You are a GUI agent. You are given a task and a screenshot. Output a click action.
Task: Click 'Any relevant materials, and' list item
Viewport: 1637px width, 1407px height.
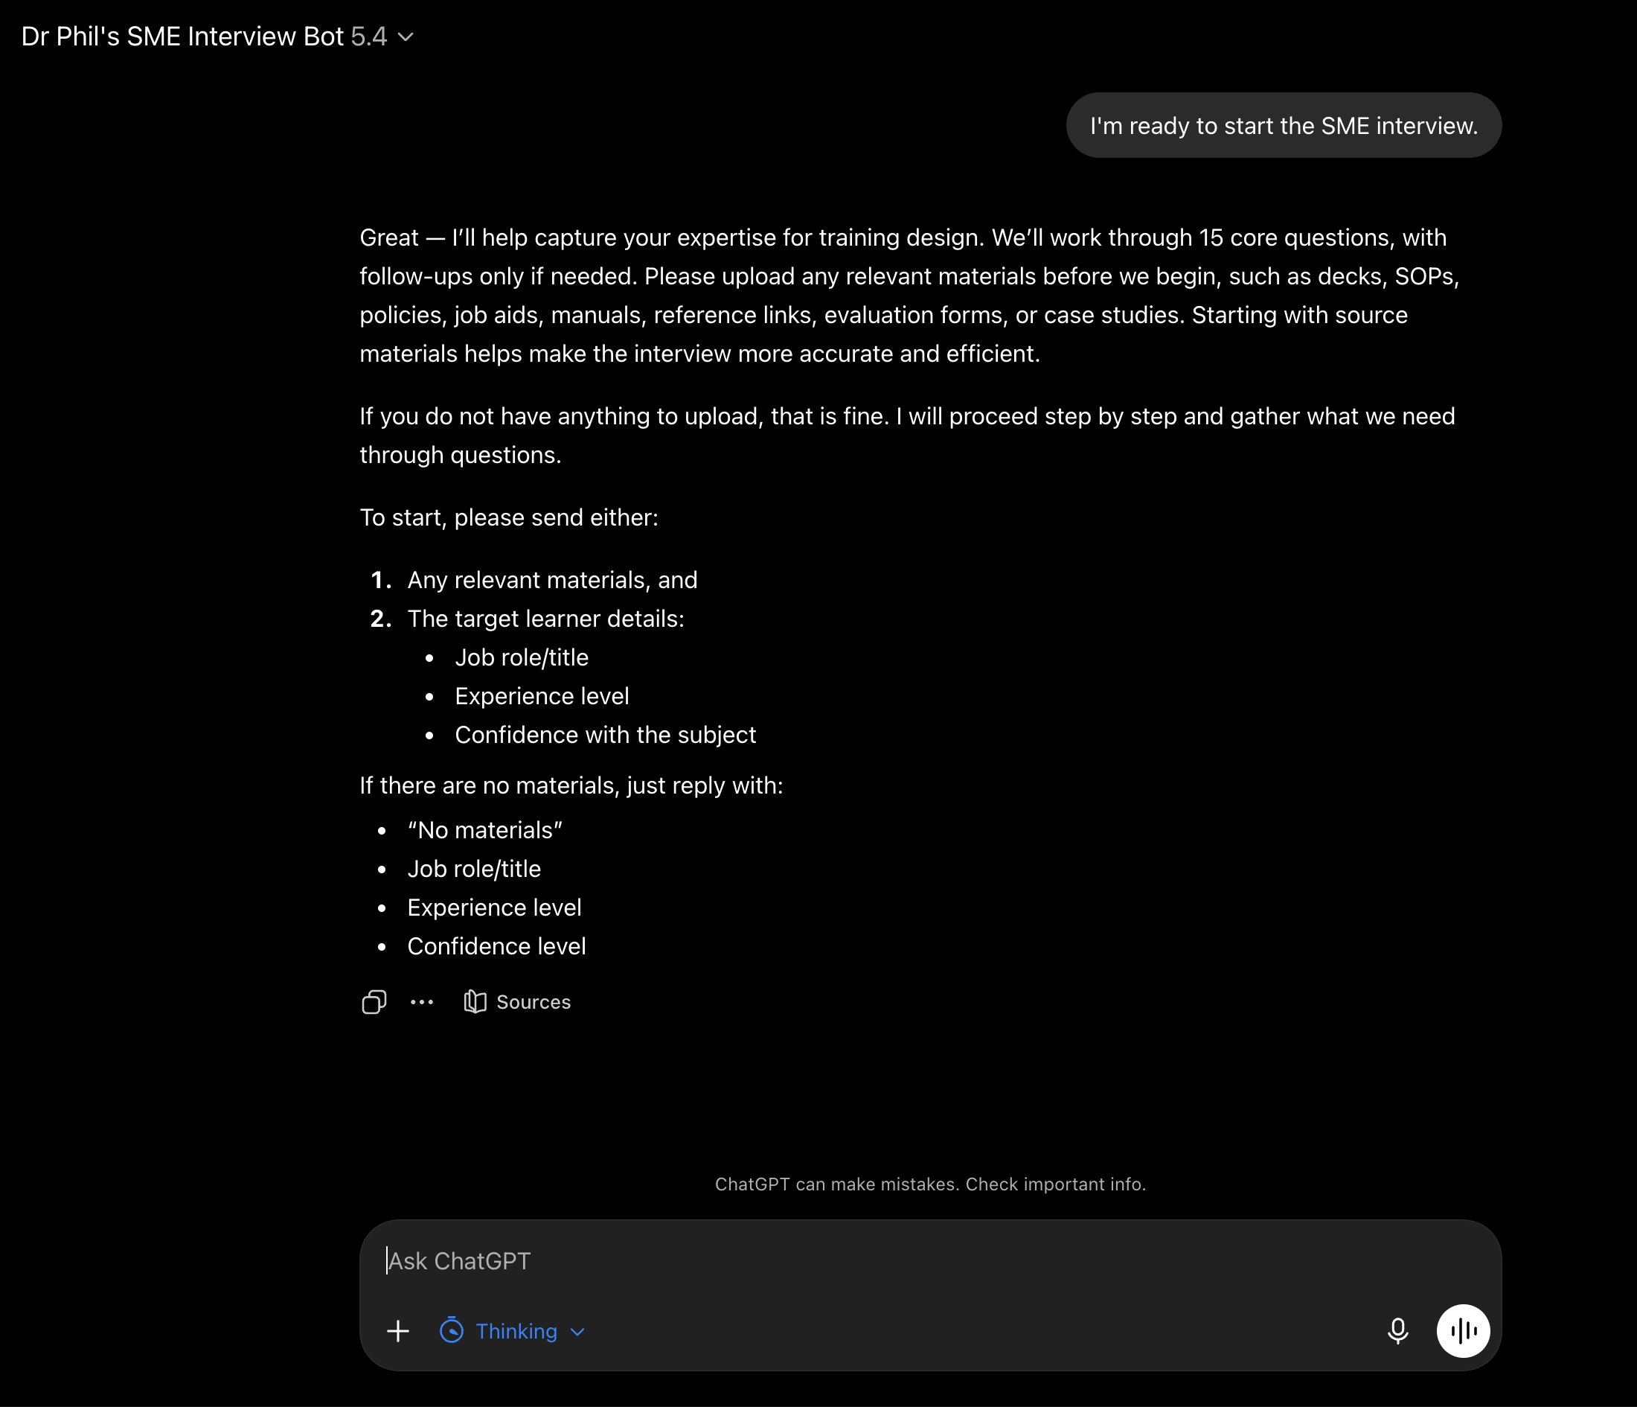point(552,579)
